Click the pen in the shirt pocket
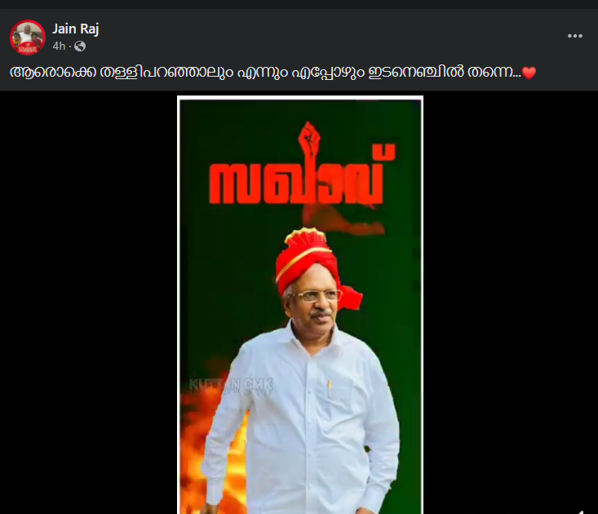 pyautogui.click(x=330, y=388)
